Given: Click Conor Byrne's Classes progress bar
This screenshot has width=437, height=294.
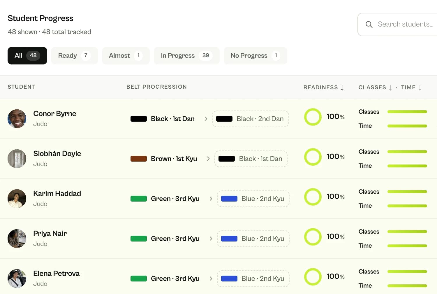Looking at the screenshot, I should point(407,112).
